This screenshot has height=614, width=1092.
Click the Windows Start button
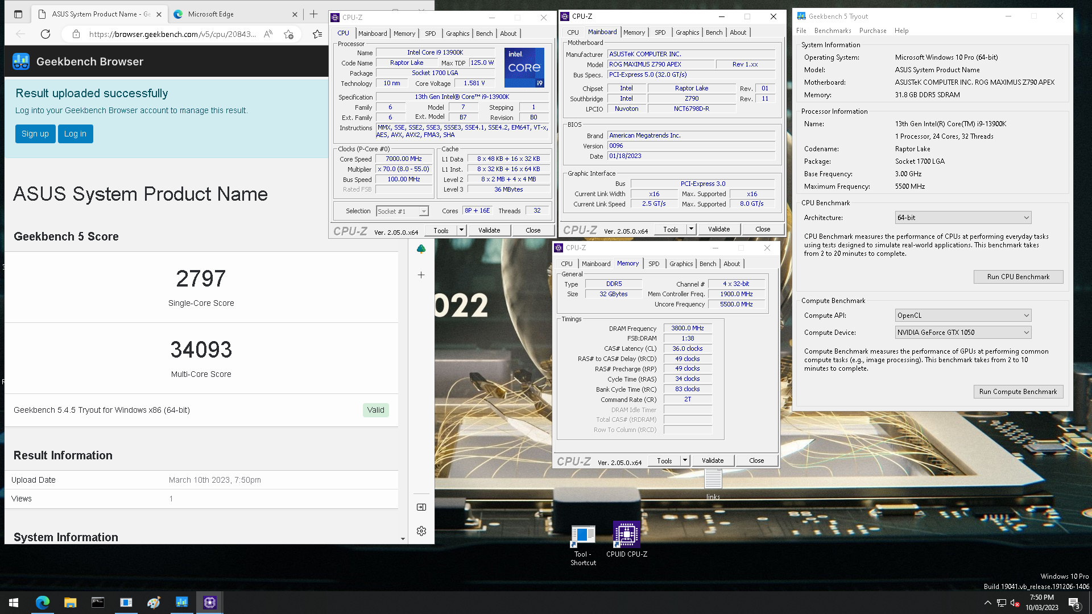[x=14, y=603]
